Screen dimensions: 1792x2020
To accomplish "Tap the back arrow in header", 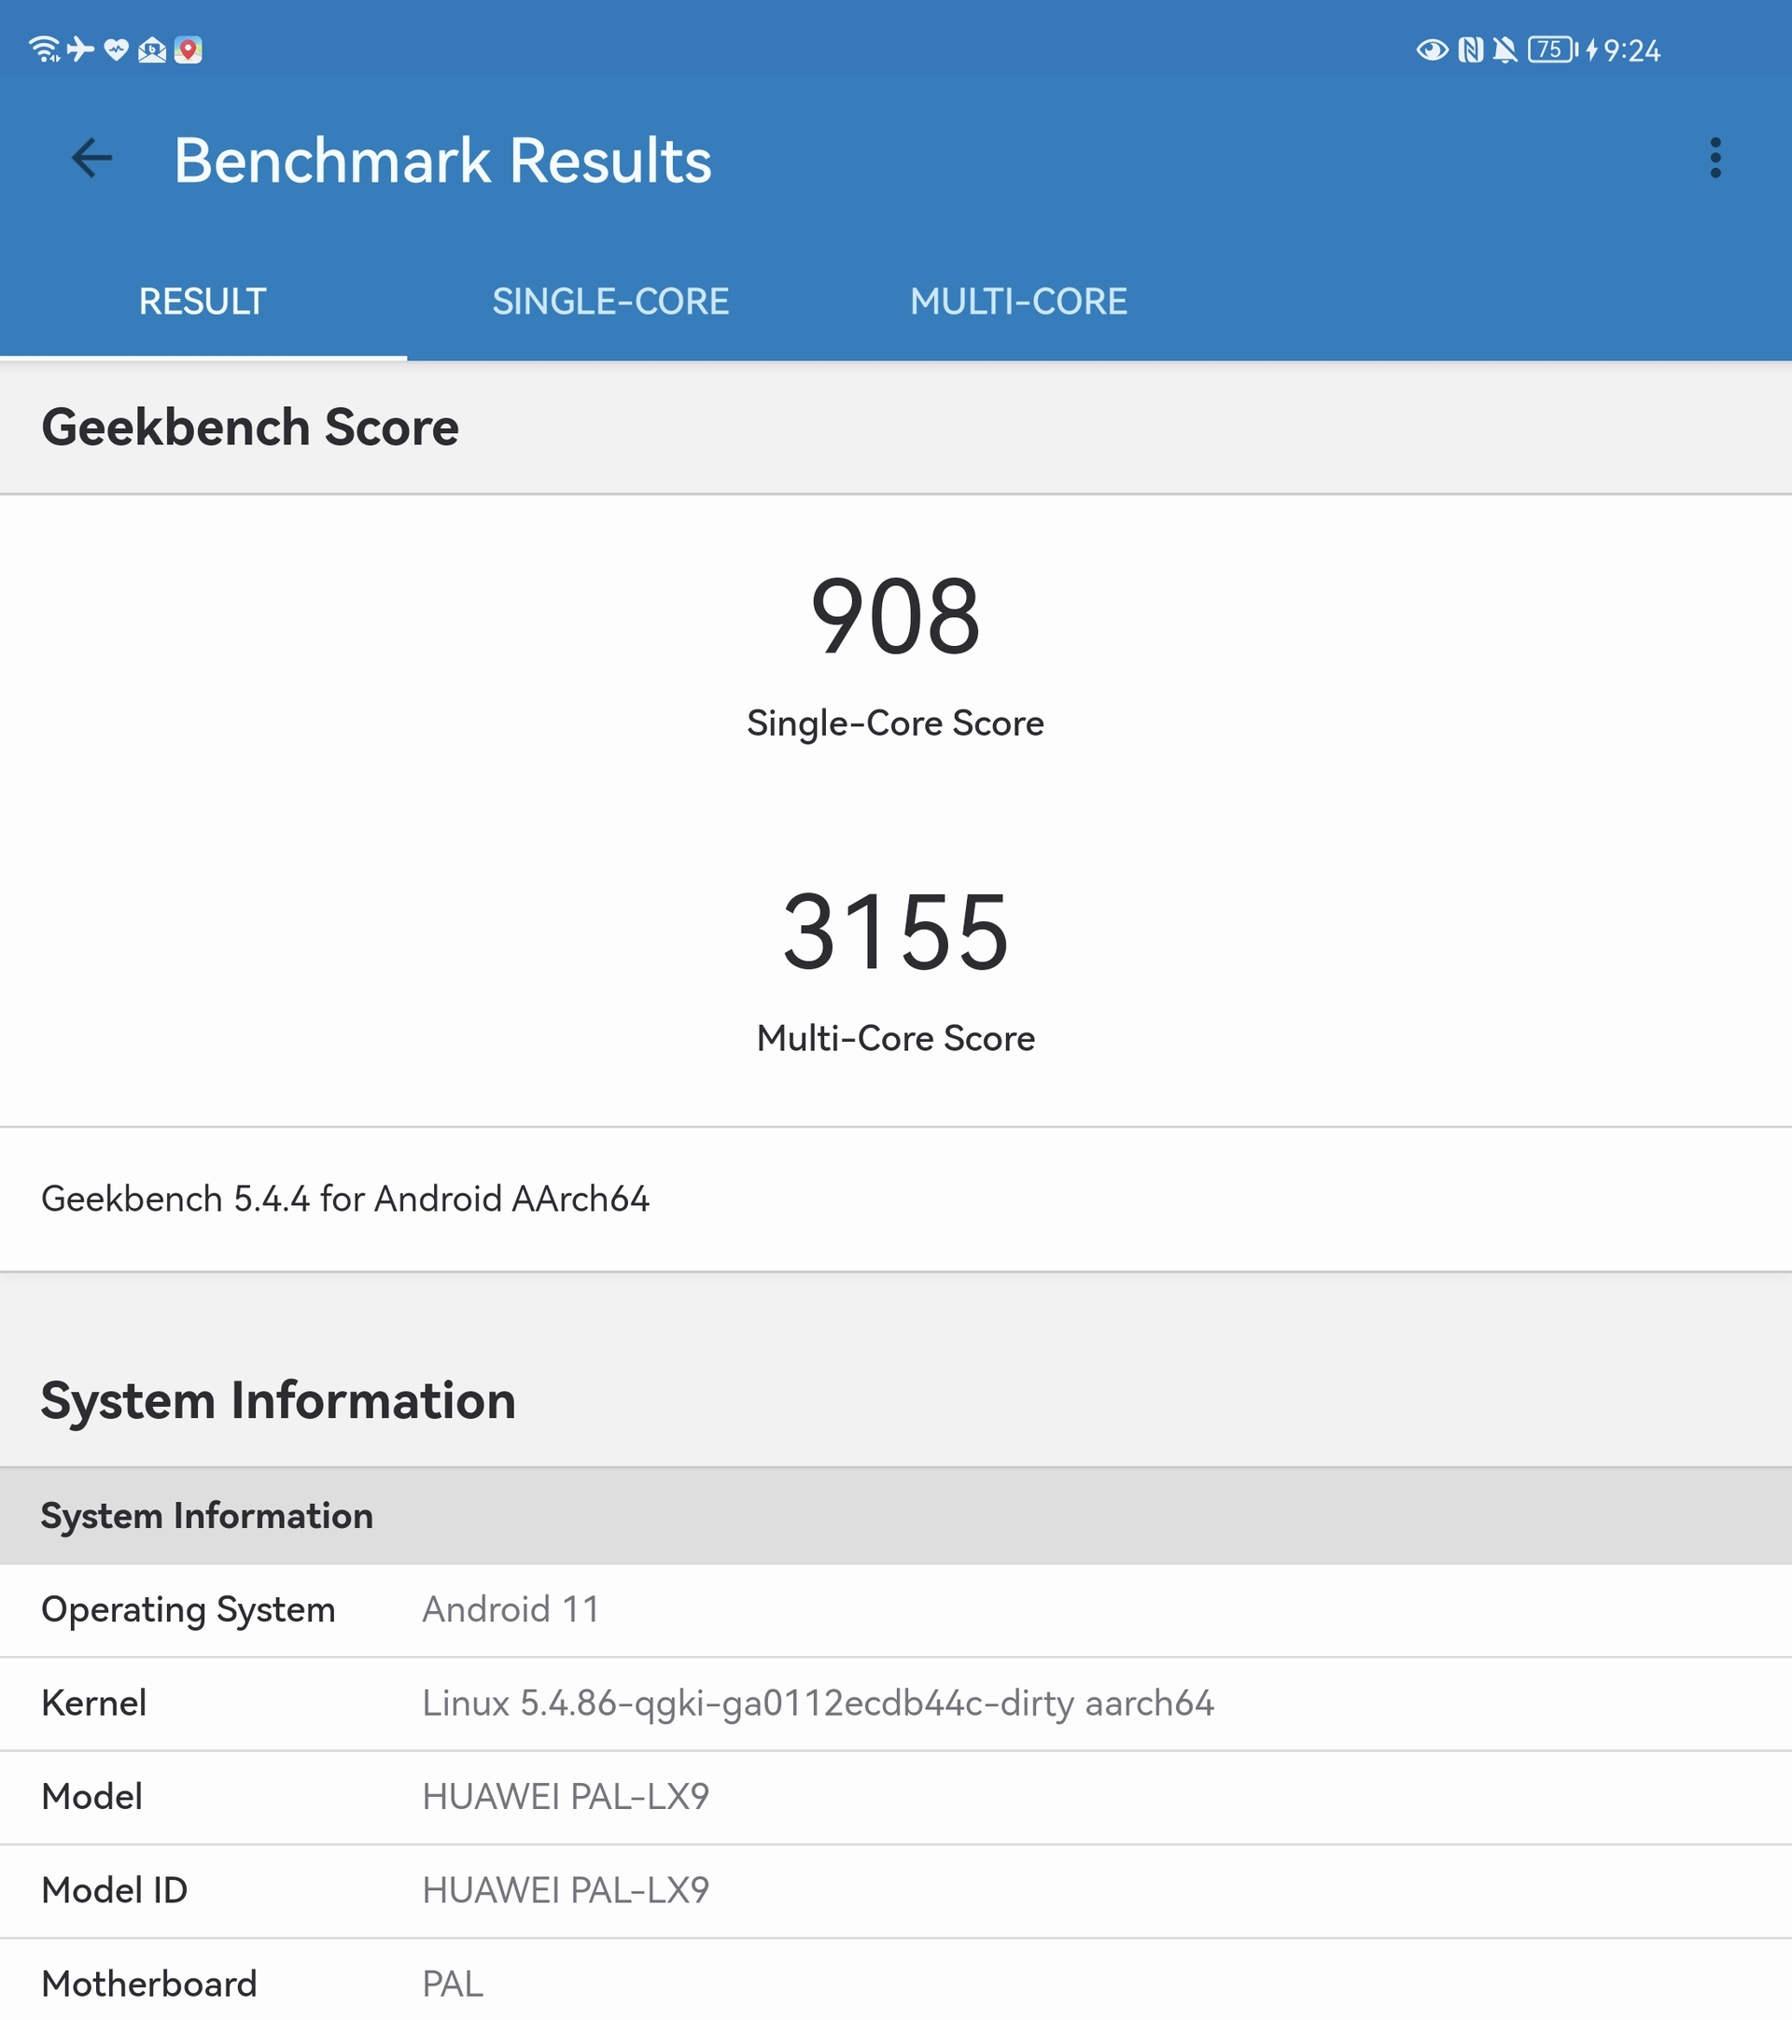I will coord(91,158).
